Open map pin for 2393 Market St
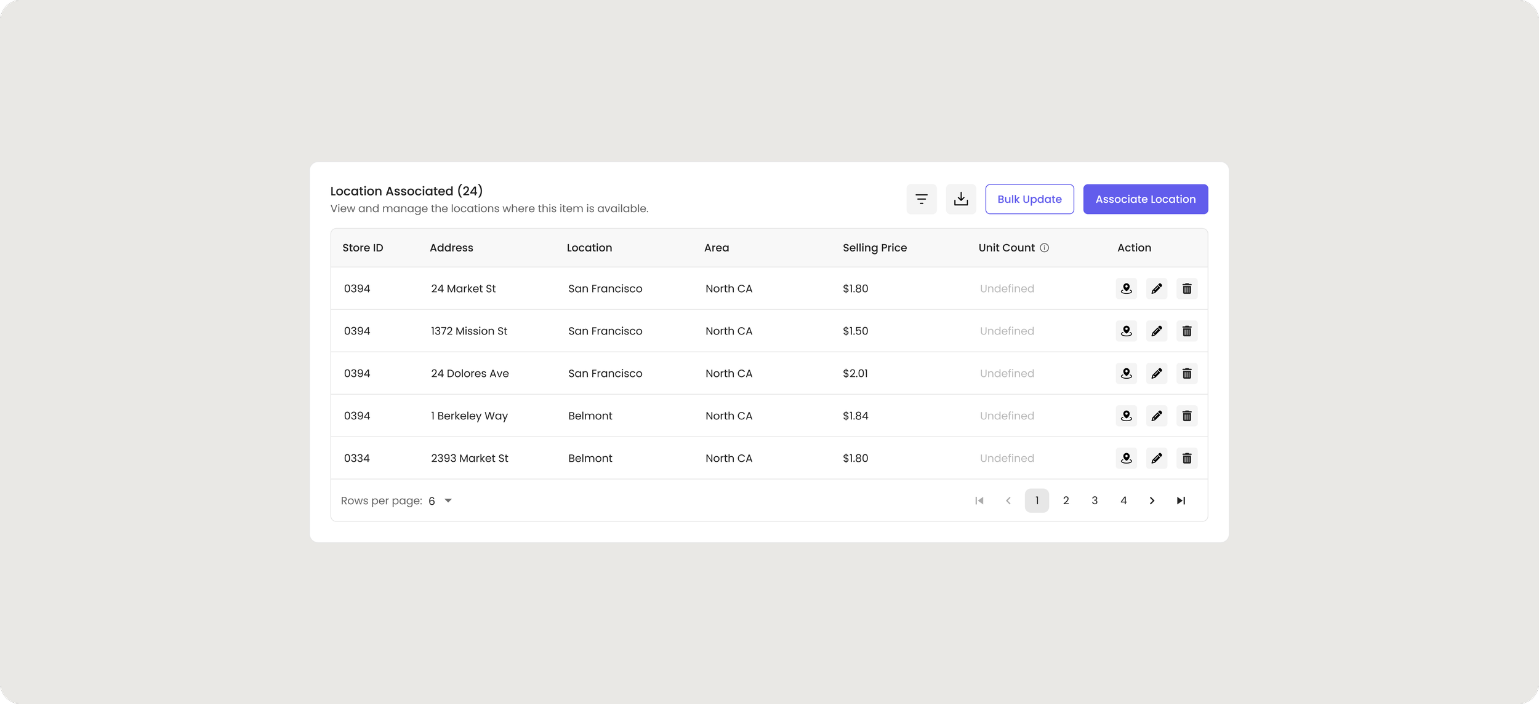The image size is (1539, 704). click(1126, 458)
